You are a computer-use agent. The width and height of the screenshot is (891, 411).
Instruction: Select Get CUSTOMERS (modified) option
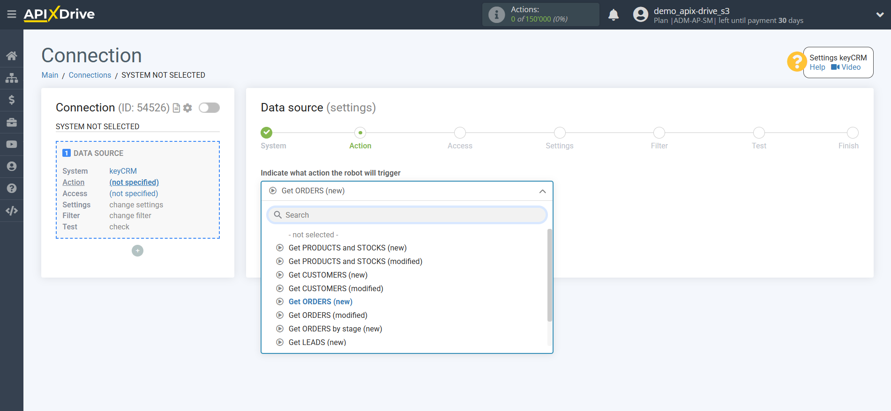(x=336, y=288)
